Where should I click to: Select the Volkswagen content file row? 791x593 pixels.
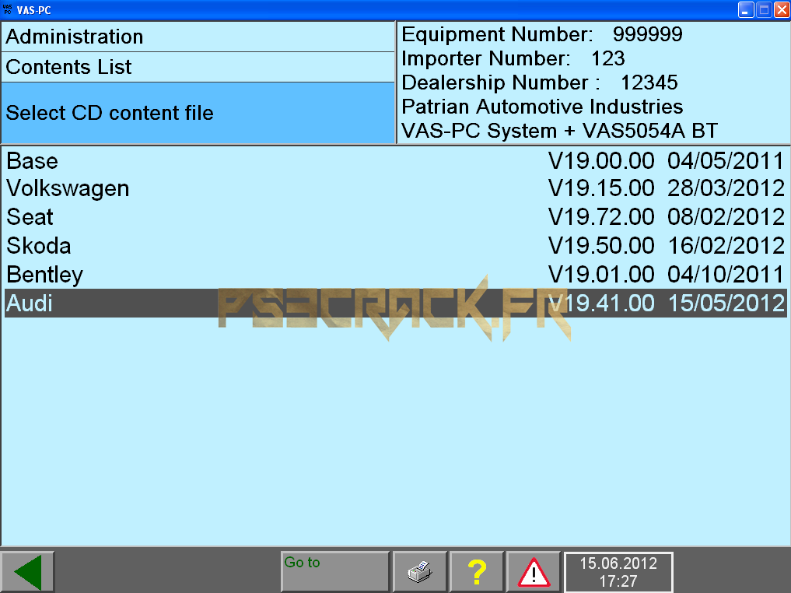tap(395, 188)
